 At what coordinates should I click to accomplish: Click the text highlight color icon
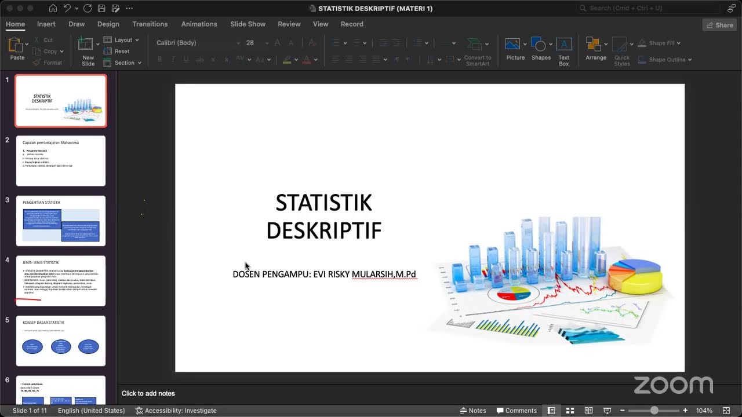[x=286, y=60]
